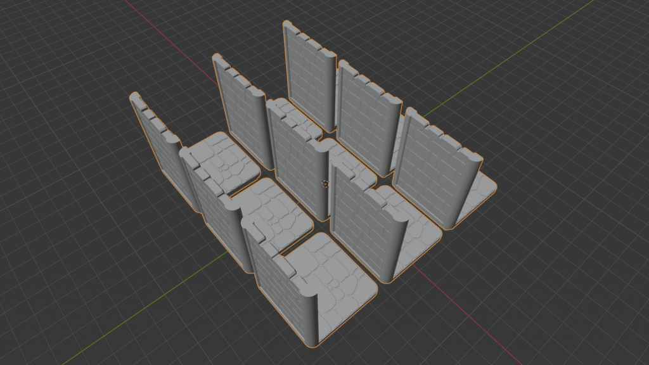
Task: Click the floor right of the front-right wall
Action: (421, 234)
